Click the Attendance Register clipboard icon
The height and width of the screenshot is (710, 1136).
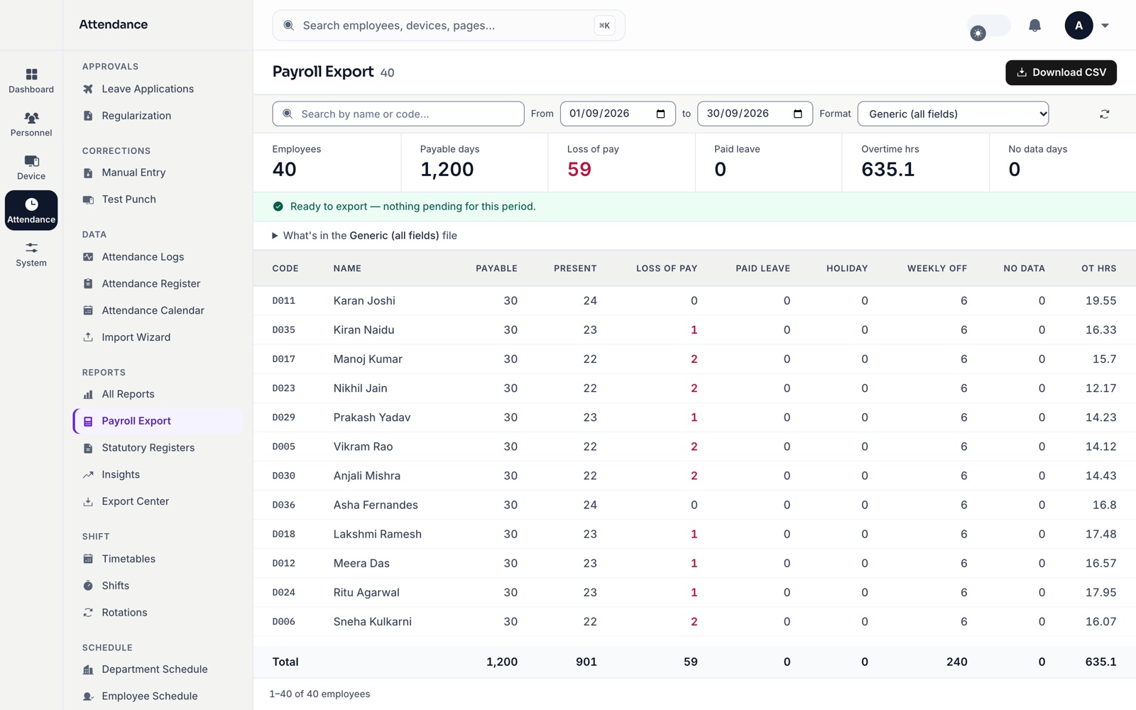[x=88, y=284]
